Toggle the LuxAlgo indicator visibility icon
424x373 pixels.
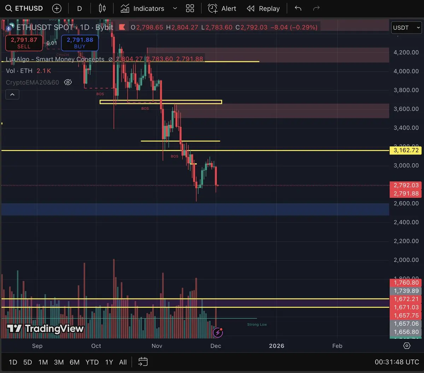pos(110,59)
